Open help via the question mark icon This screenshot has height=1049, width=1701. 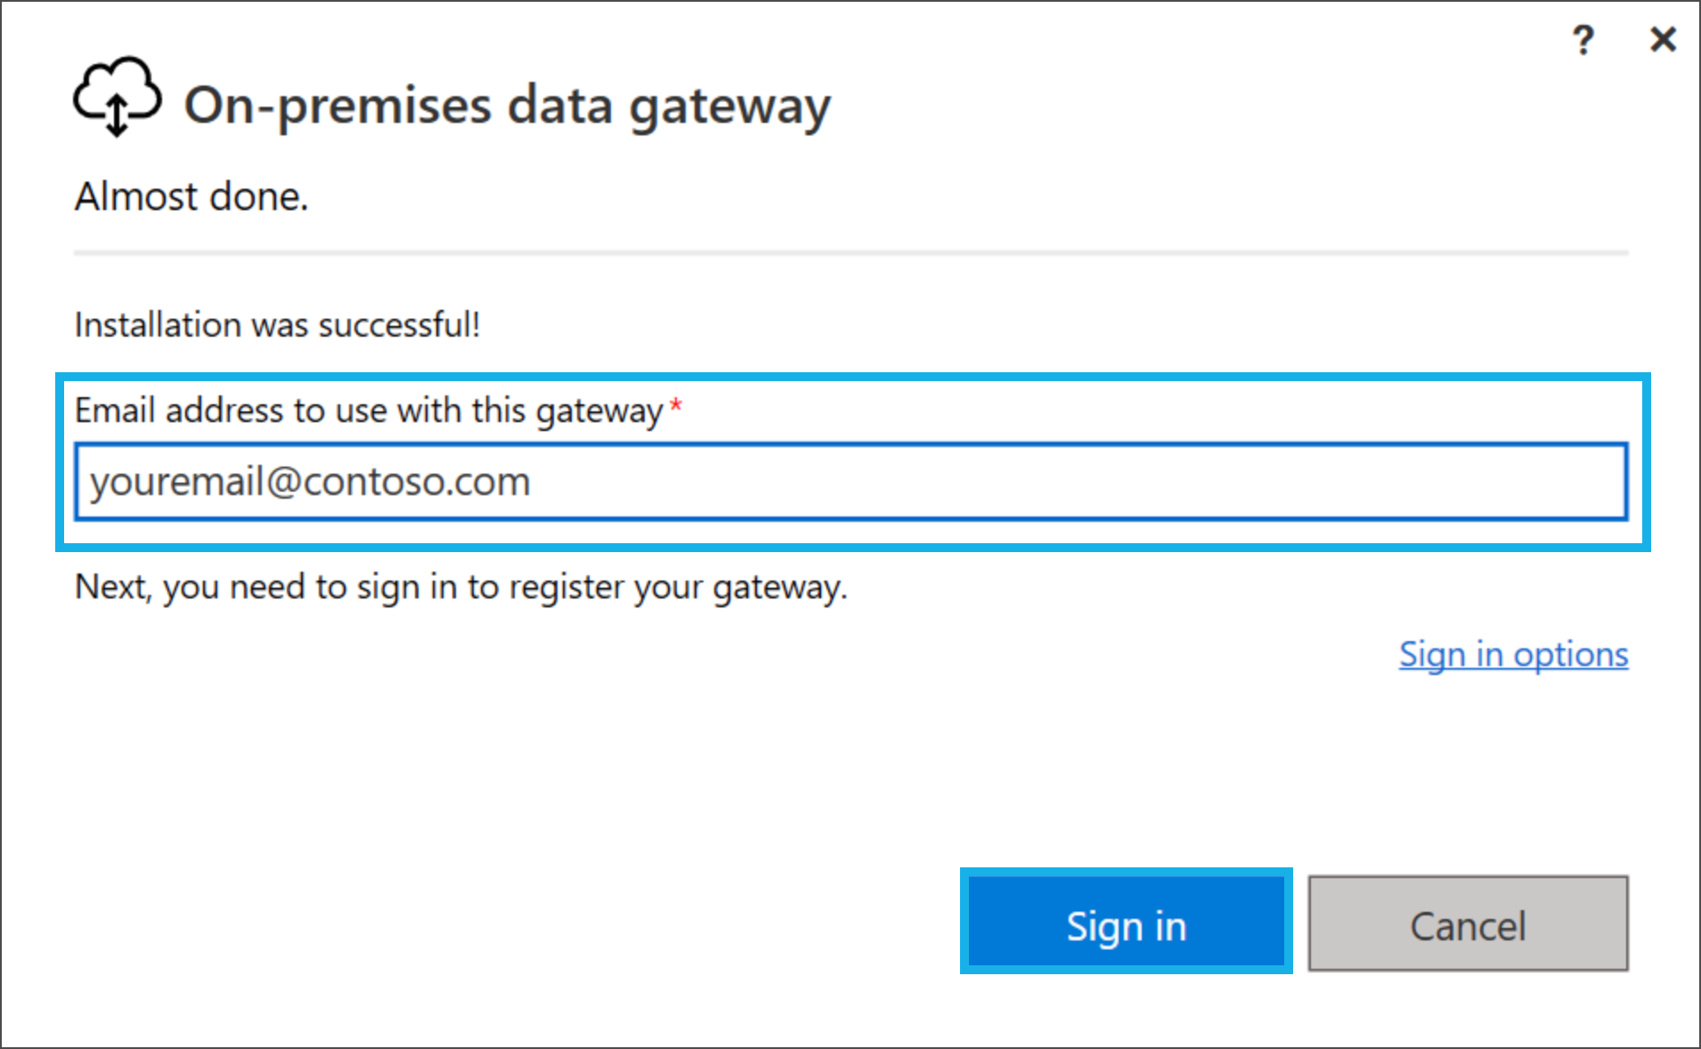tap(1583, 40)
